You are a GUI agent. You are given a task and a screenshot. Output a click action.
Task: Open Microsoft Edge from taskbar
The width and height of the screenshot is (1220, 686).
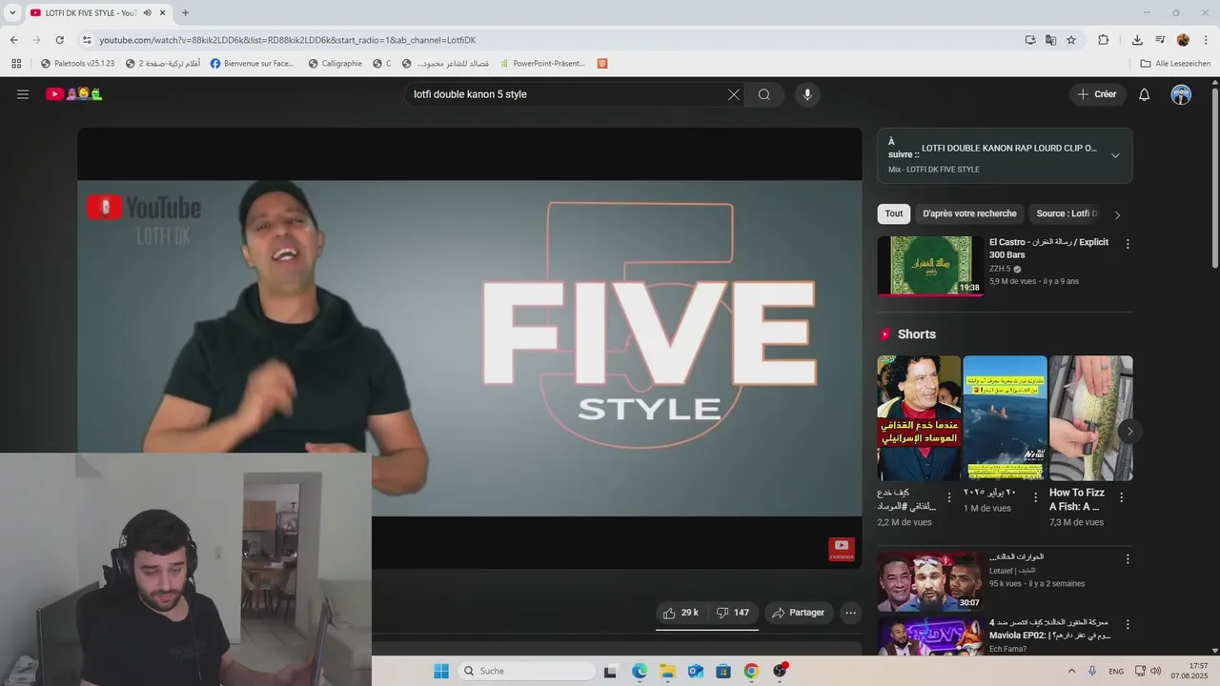point(639,671)
